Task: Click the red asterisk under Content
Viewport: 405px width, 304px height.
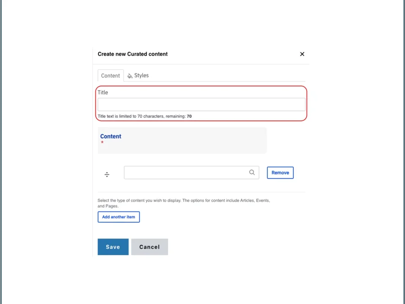Action: [102, 143]
